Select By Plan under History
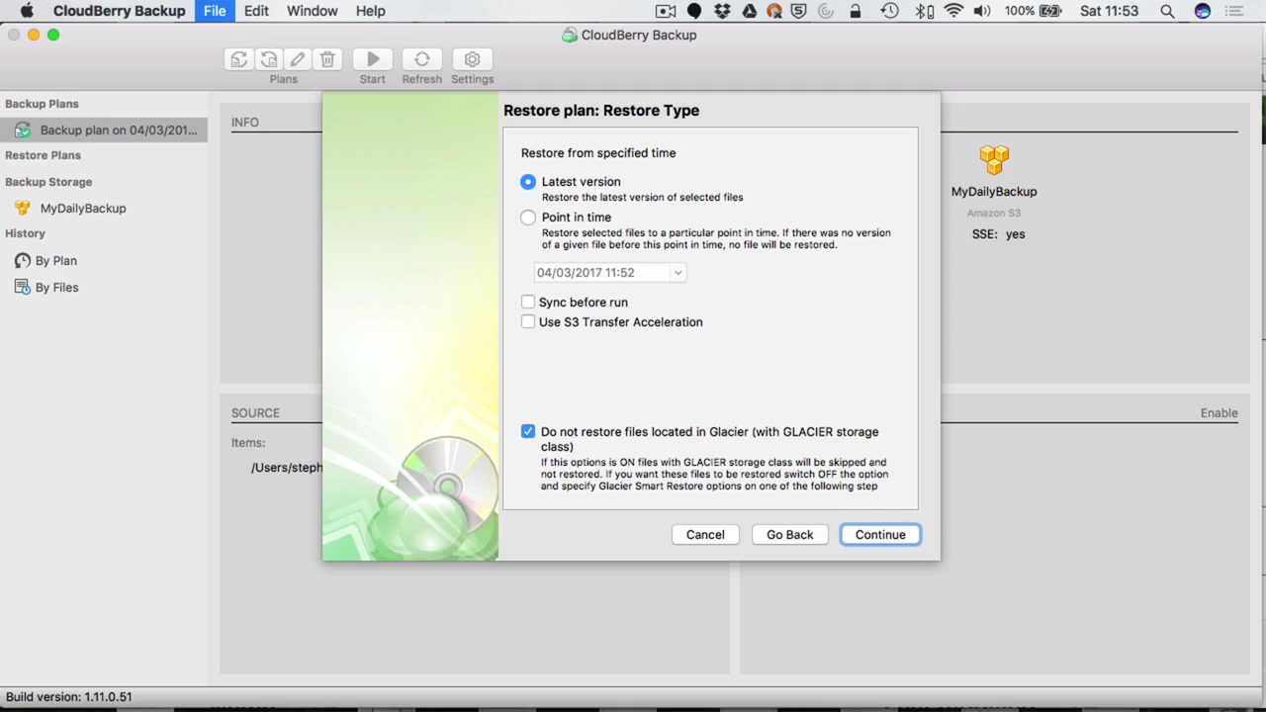Screen dimensions: 1266x712 click(x=56, y=260)
